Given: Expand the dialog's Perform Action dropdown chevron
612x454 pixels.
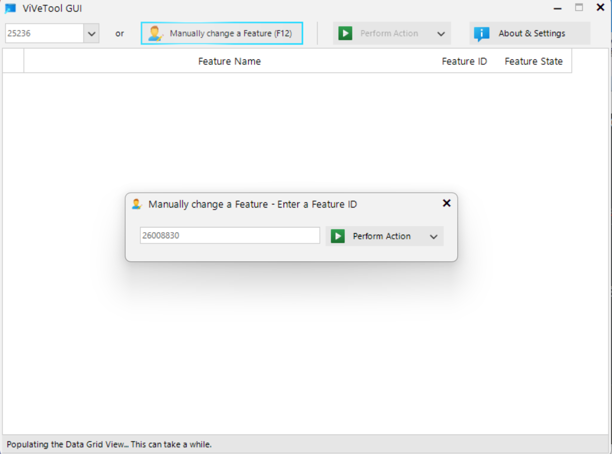Looking at the screenshot, I should pos(434,237).
